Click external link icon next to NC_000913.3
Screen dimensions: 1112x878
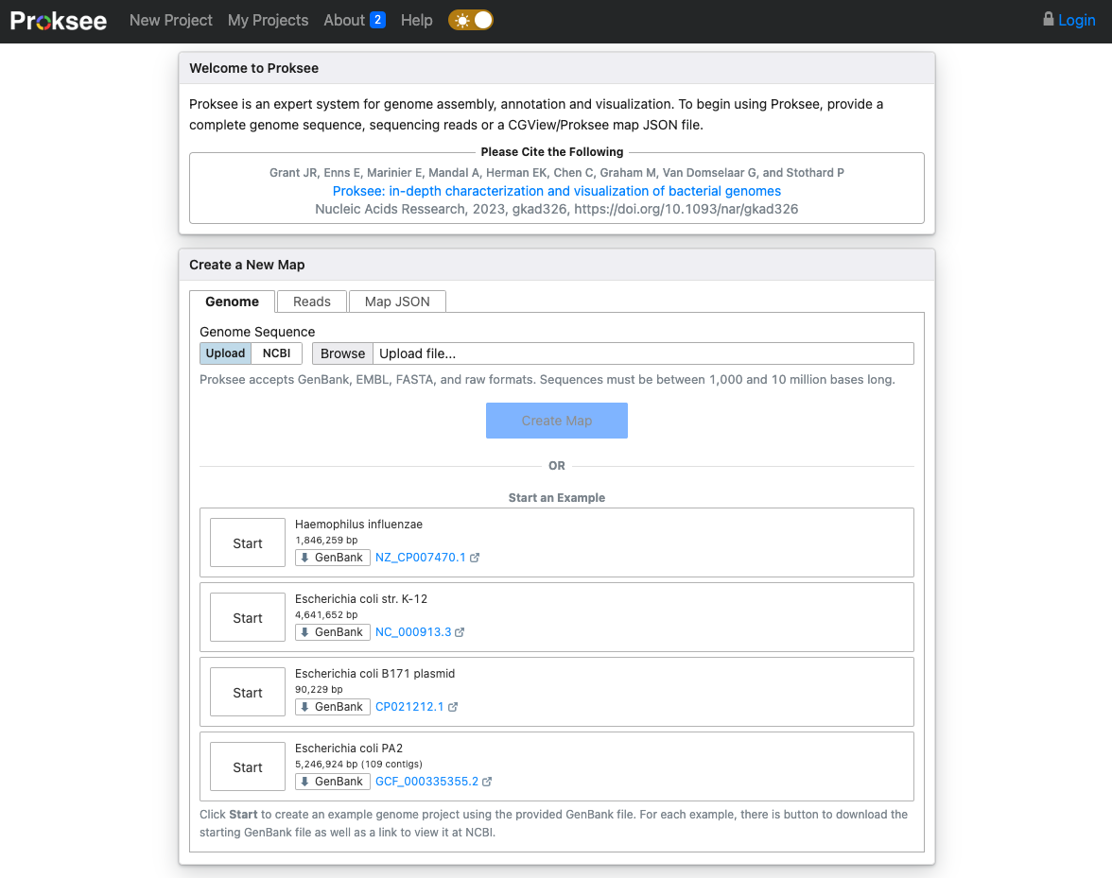pos(460,632)
